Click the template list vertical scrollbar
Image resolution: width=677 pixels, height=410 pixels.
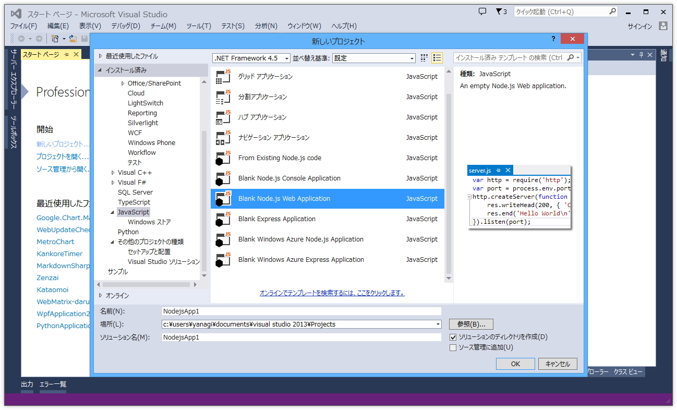click(449, 175)
